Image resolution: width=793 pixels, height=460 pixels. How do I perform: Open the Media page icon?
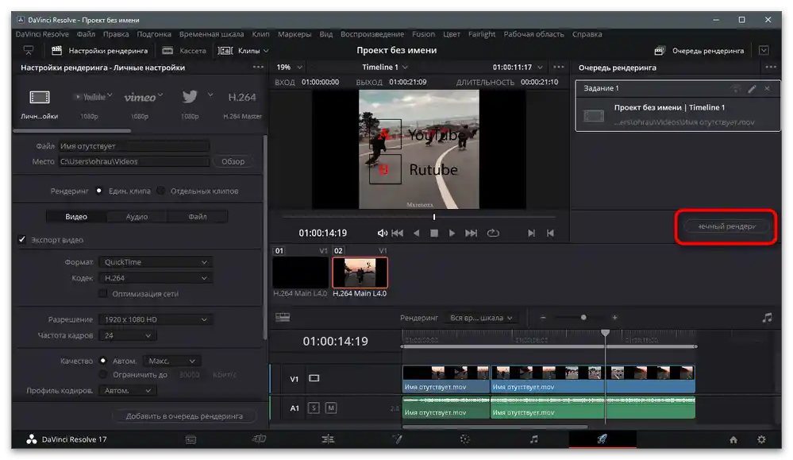click(191, 439)
